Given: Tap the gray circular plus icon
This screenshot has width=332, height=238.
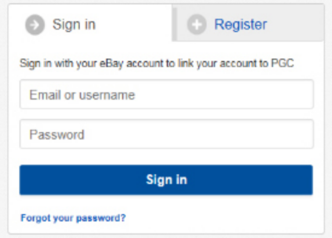Looking at the screenshot, I should [197, 24].
